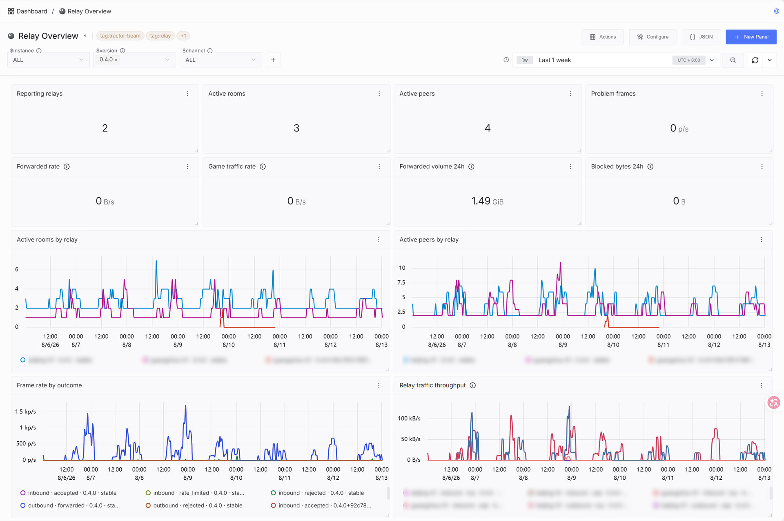
Task: Open the Reporting relays panel menu dots
Action: click(x=188, y=94)
